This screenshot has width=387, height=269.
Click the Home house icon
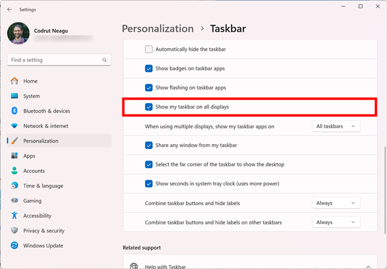(x=14, y=81)
